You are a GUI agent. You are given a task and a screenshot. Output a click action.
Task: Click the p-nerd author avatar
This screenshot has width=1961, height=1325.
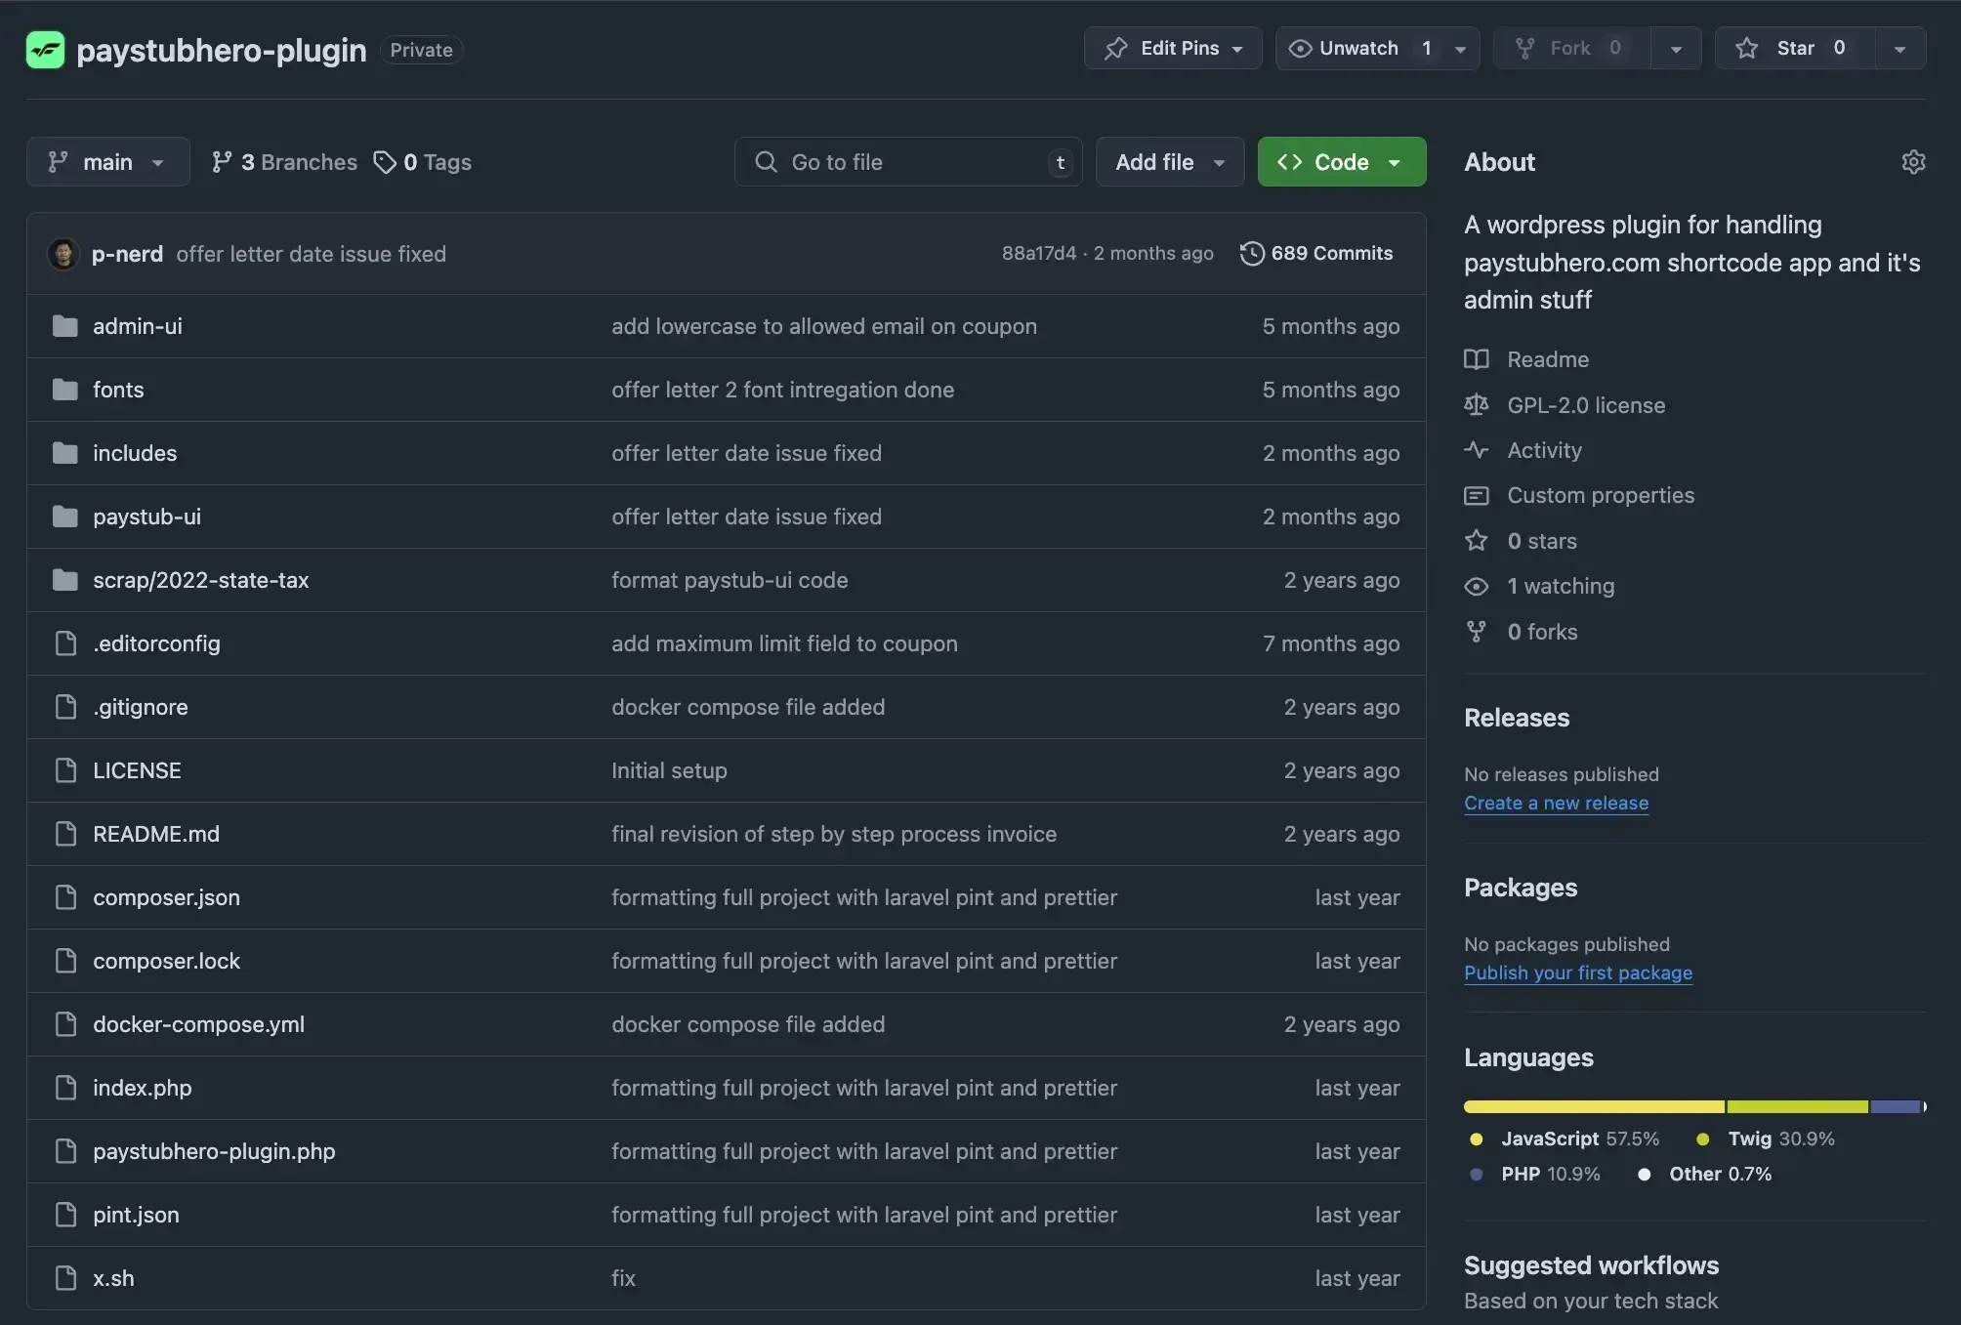click(x=63, y=254)
